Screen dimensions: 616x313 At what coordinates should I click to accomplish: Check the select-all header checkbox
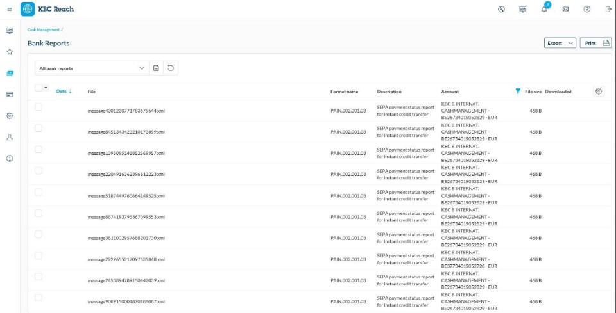[x=38, y=88]
